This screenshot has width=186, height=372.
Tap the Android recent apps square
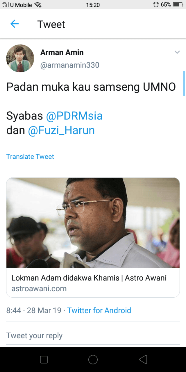44,360
